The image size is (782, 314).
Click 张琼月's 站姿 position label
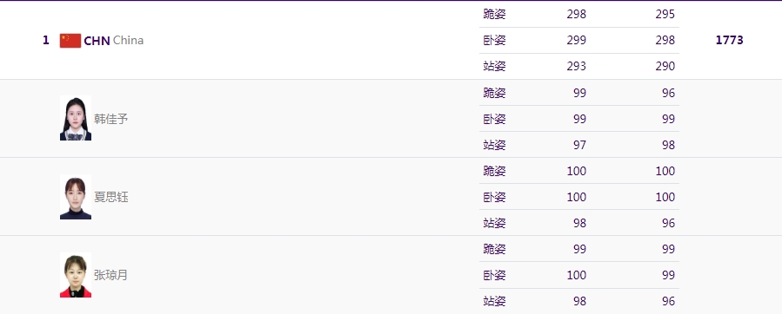pos(494,301)
